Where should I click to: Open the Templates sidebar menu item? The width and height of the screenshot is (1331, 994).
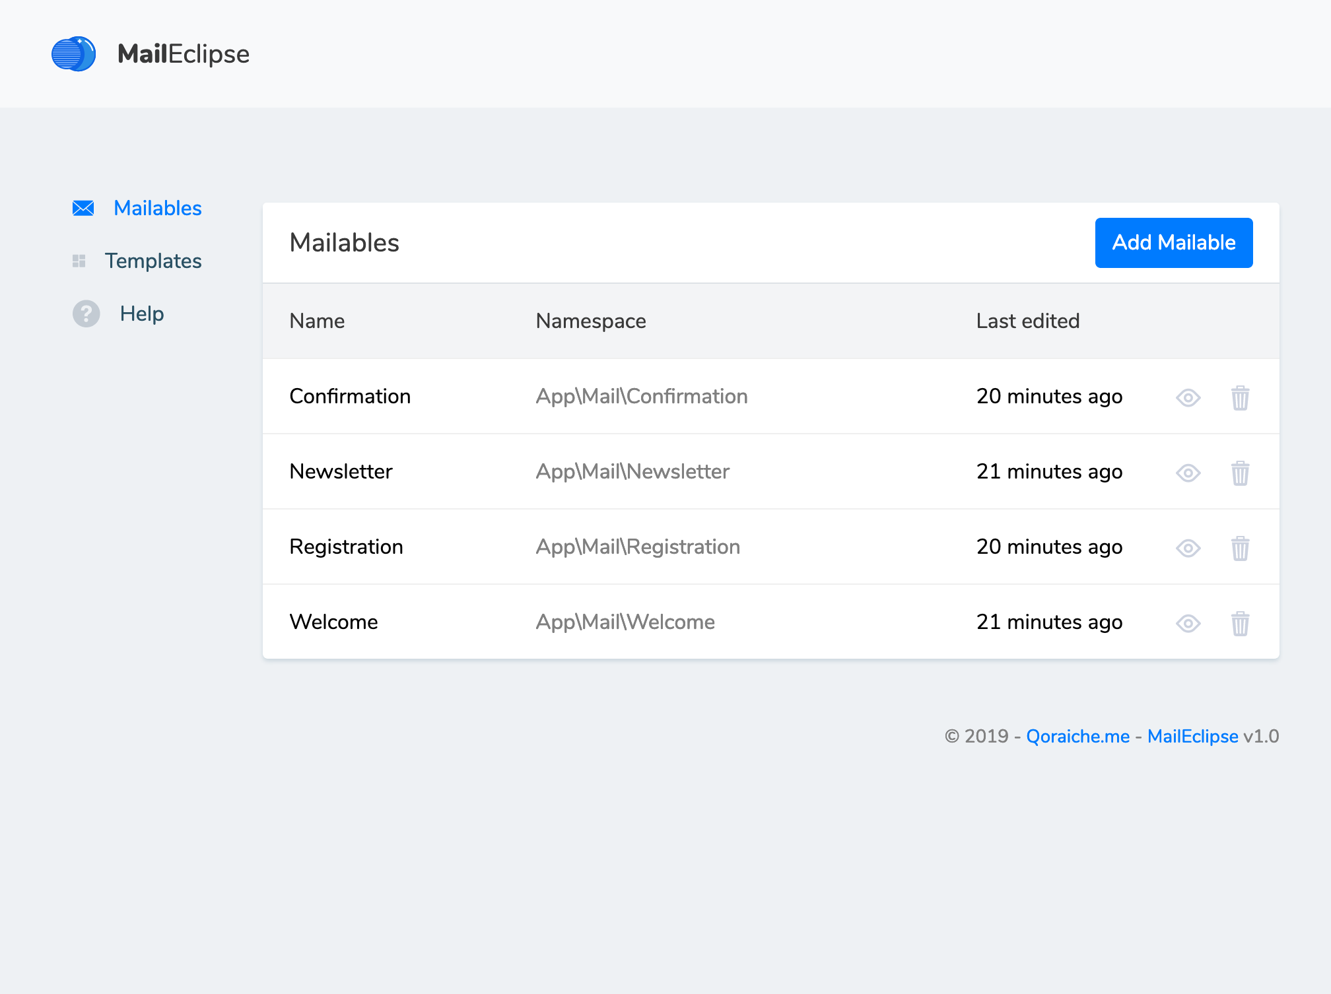coord(153,261)
